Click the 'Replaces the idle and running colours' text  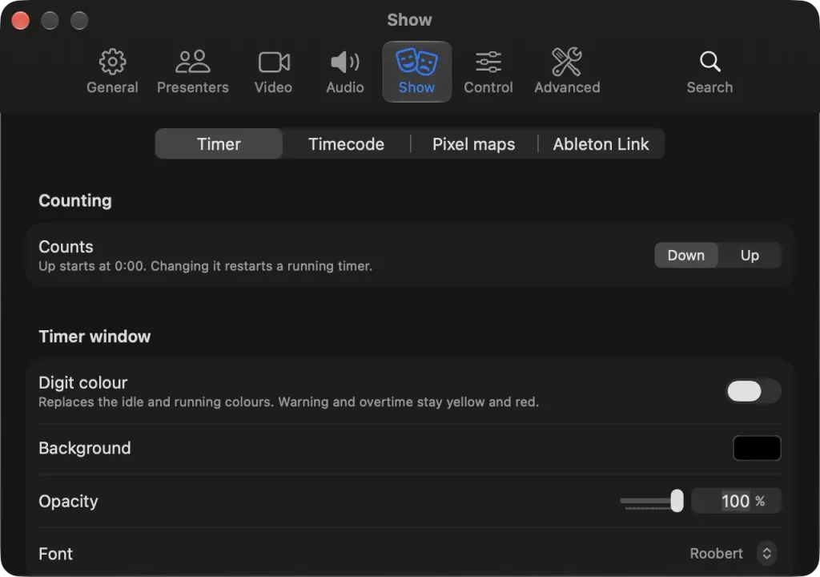point(288,402)
